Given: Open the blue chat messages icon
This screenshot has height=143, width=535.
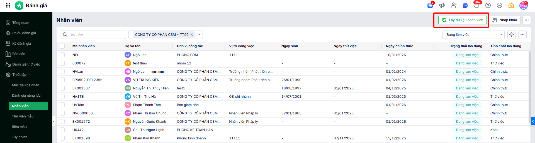Looking at the screenshot, I should [465, 5].
